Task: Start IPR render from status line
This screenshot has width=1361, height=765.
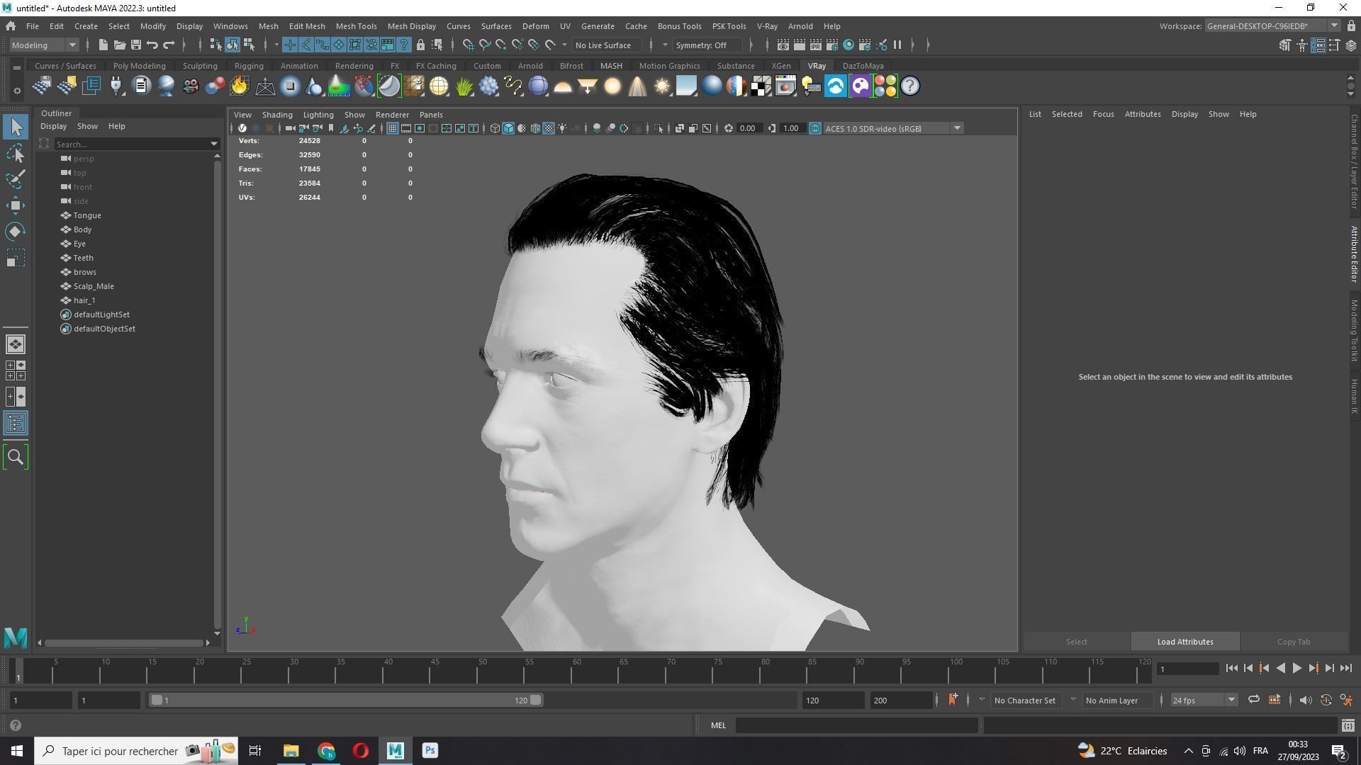Action: tap(815, 45)
